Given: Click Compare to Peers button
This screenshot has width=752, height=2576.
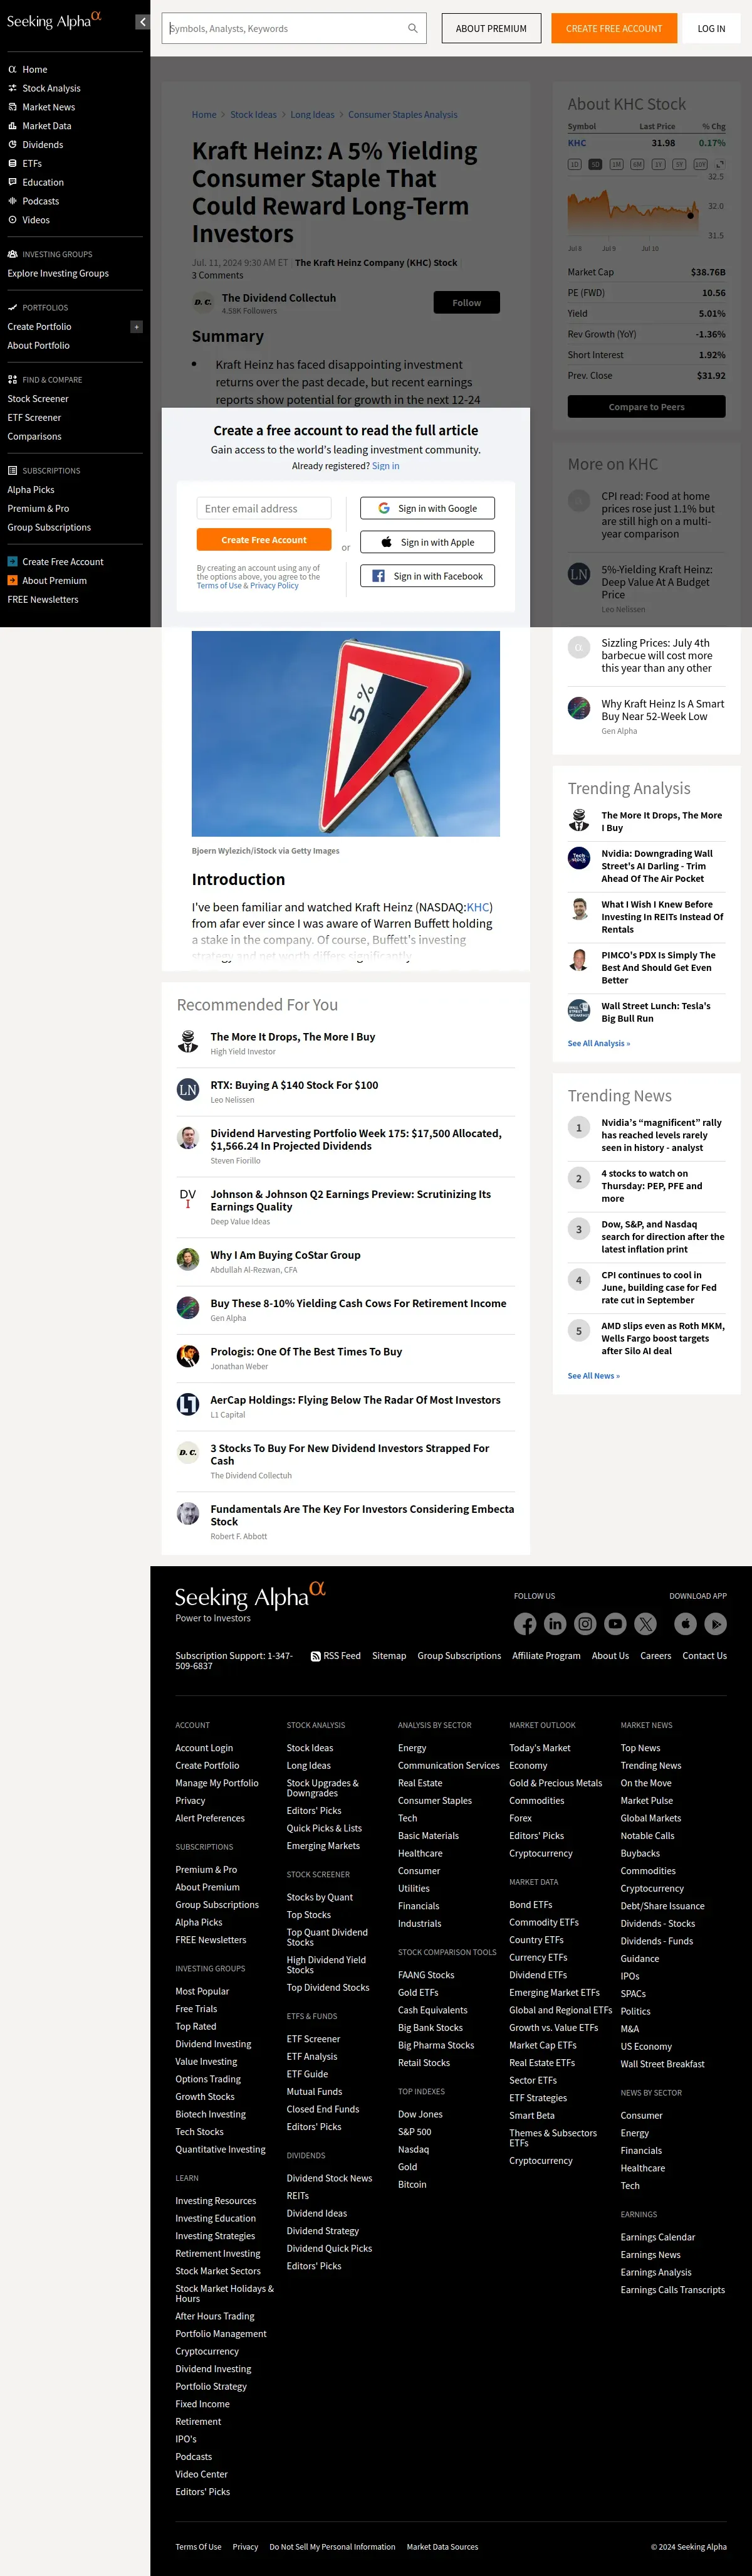Looking at the screenshot, I should [x=646, y=407].
